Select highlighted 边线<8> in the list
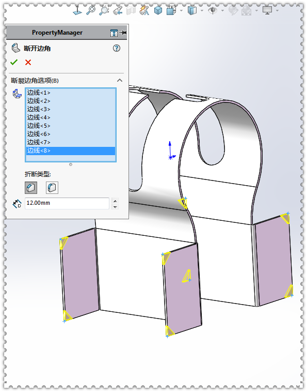Image resolution: width=307 pixels, height=392 pixels. click(x=71, y=150)
